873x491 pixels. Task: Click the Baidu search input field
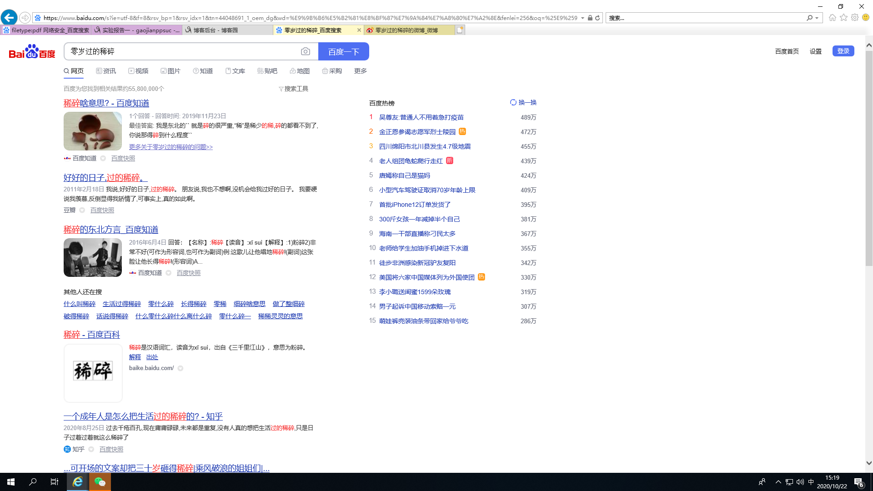pos(182,52)
